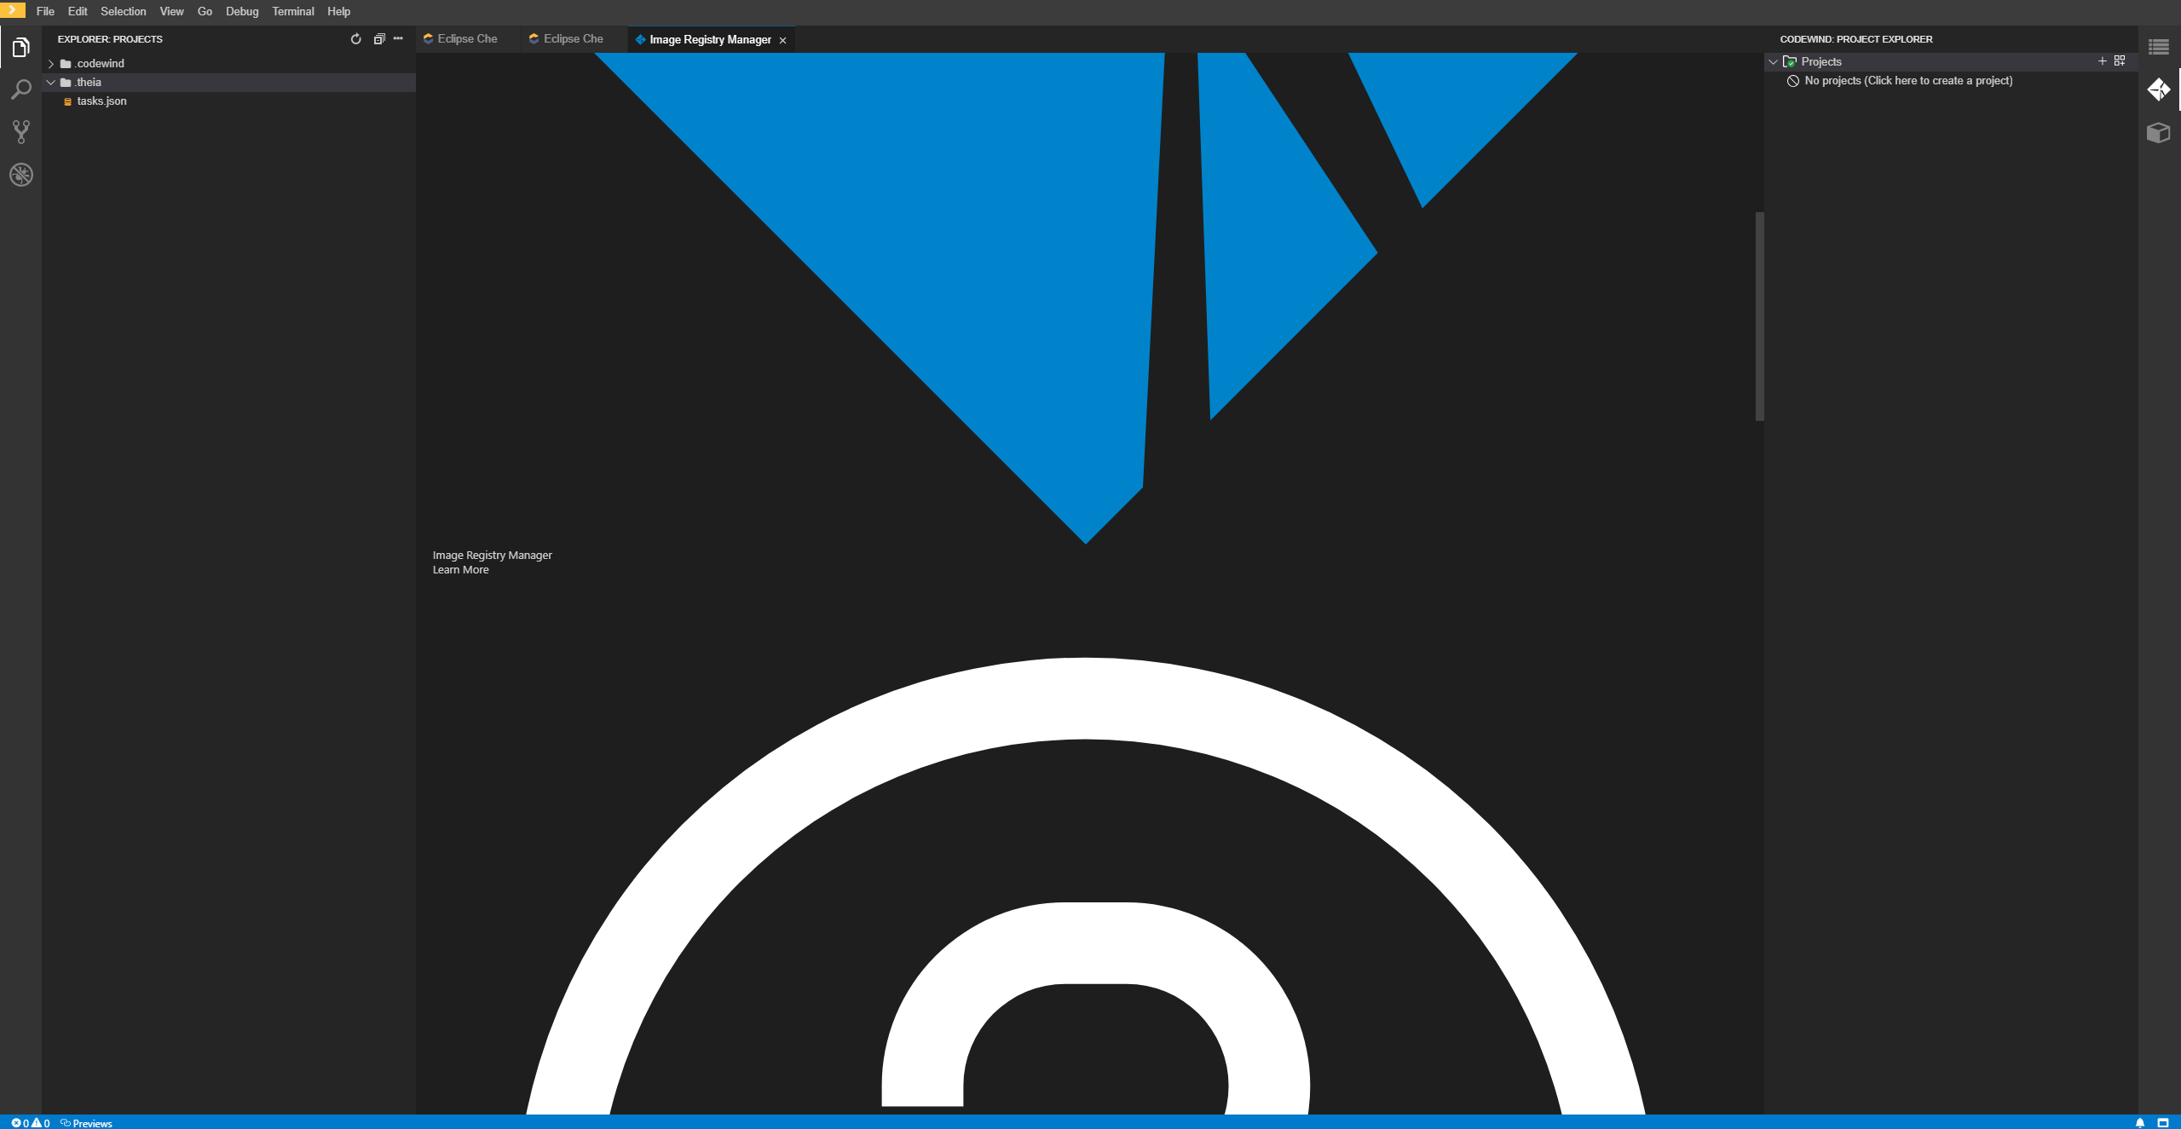
Task: Open the outline list icon on right sidebar
Action: click(2159, 48)
